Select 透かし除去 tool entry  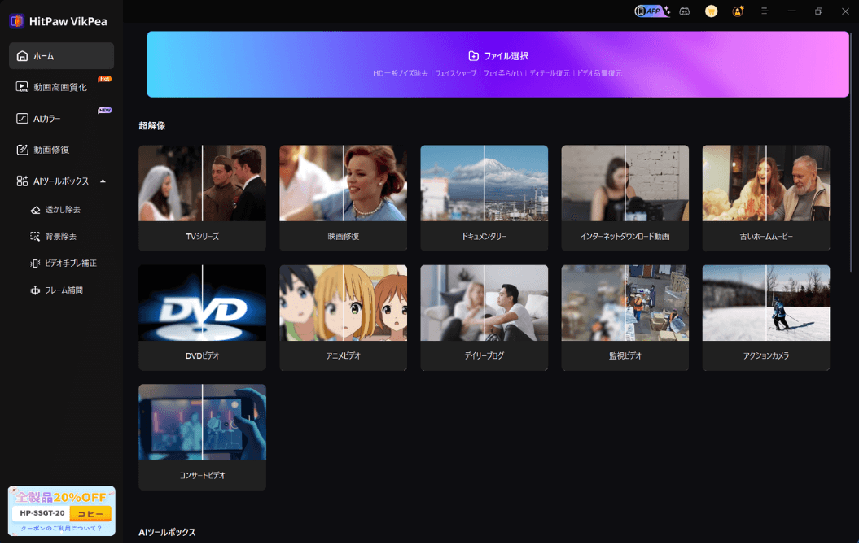tap(61, 210)
